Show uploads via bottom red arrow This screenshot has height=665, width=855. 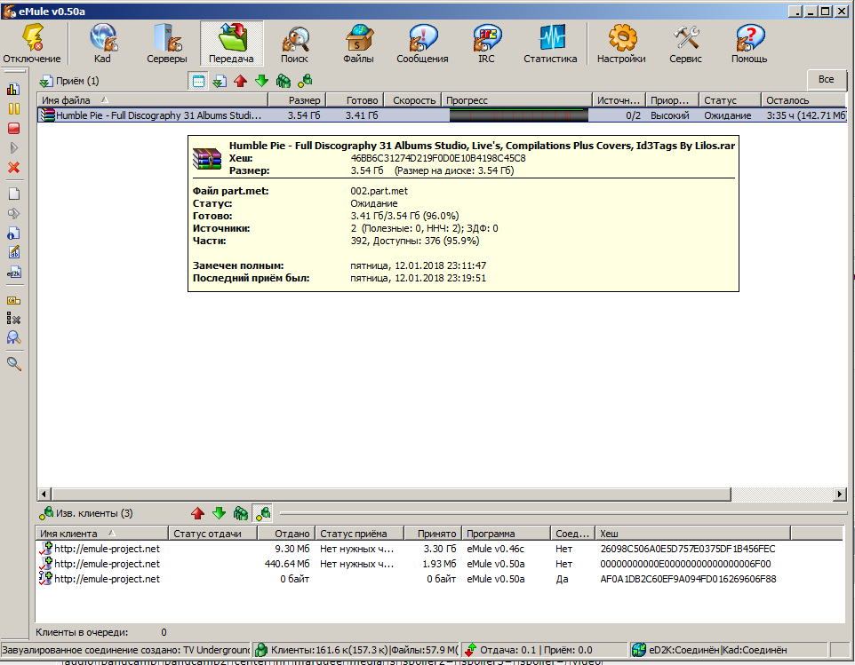(x=198, y=513)
